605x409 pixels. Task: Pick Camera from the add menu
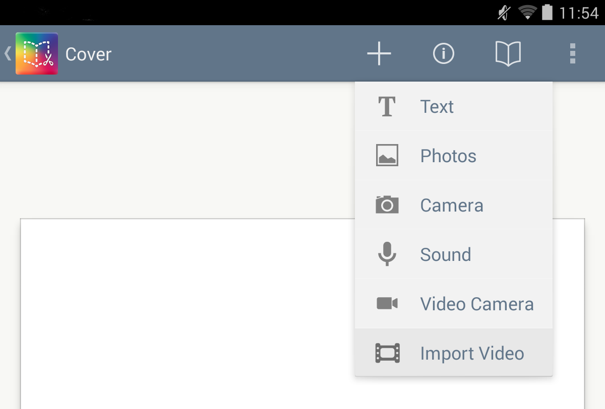454,205
